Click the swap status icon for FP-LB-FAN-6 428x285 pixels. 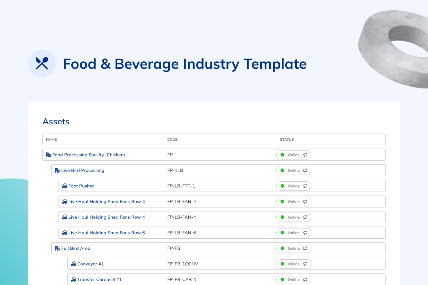pos(305,233)
